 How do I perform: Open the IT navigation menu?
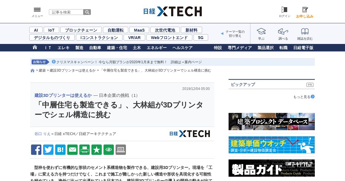(x=48, y=48)
